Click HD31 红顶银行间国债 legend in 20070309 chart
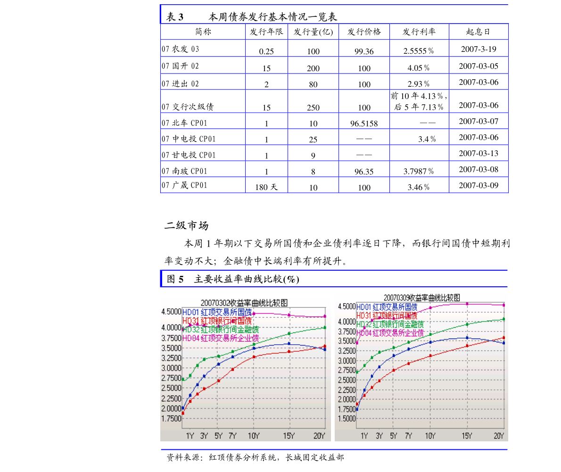 387,315
